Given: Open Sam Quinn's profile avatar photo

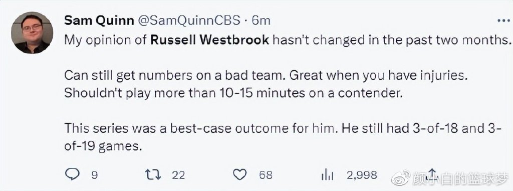Looking at the screenshot, I should (x=32, y=32).
